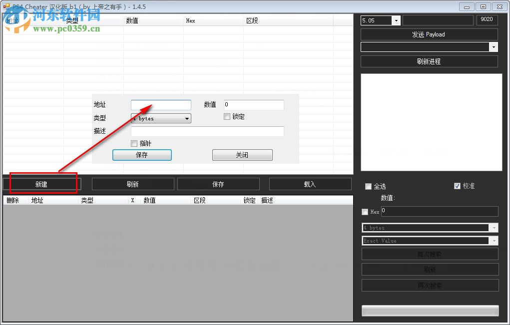Focus the search 数值 field next to Hex
This screenshot has width=510, height=325.
(x=440, y=211)
